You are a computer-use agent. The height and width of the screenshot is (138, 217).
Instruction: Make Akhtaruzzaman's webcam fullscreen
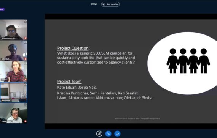tap(26, 21)
